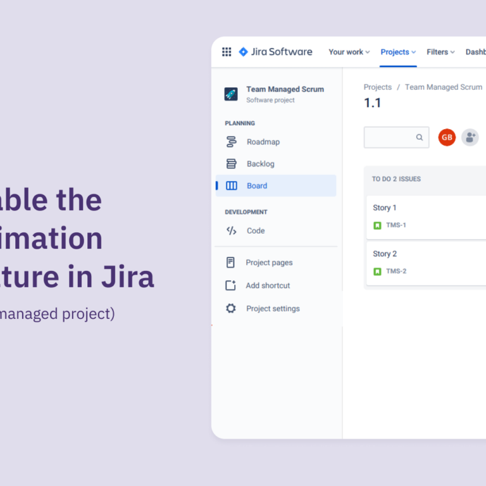Screen dimensions: 486x486
Task: Click the Jira Software logo
Action: pos(275,52)
